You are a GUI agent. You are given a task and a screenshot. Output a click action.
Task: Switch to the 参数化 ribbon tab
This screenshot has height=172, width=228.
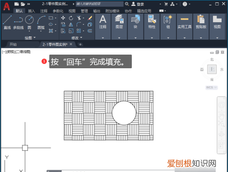click(x=58, y=11)
